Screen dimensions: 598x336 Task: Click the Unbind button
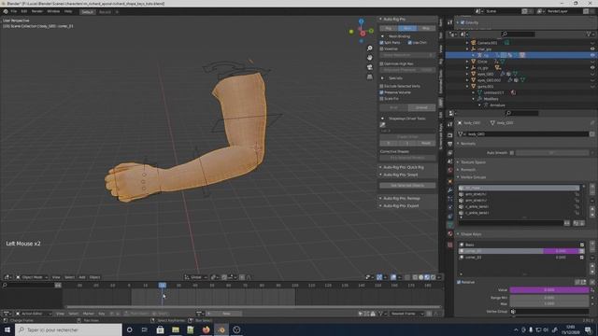[x=421, y=108]
